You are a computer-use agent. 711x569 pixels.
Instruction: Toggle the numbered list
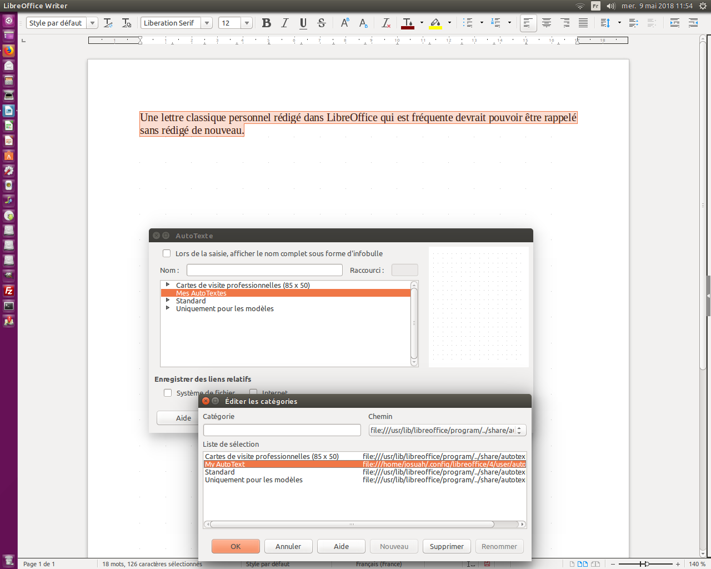(x=497, y=23)
